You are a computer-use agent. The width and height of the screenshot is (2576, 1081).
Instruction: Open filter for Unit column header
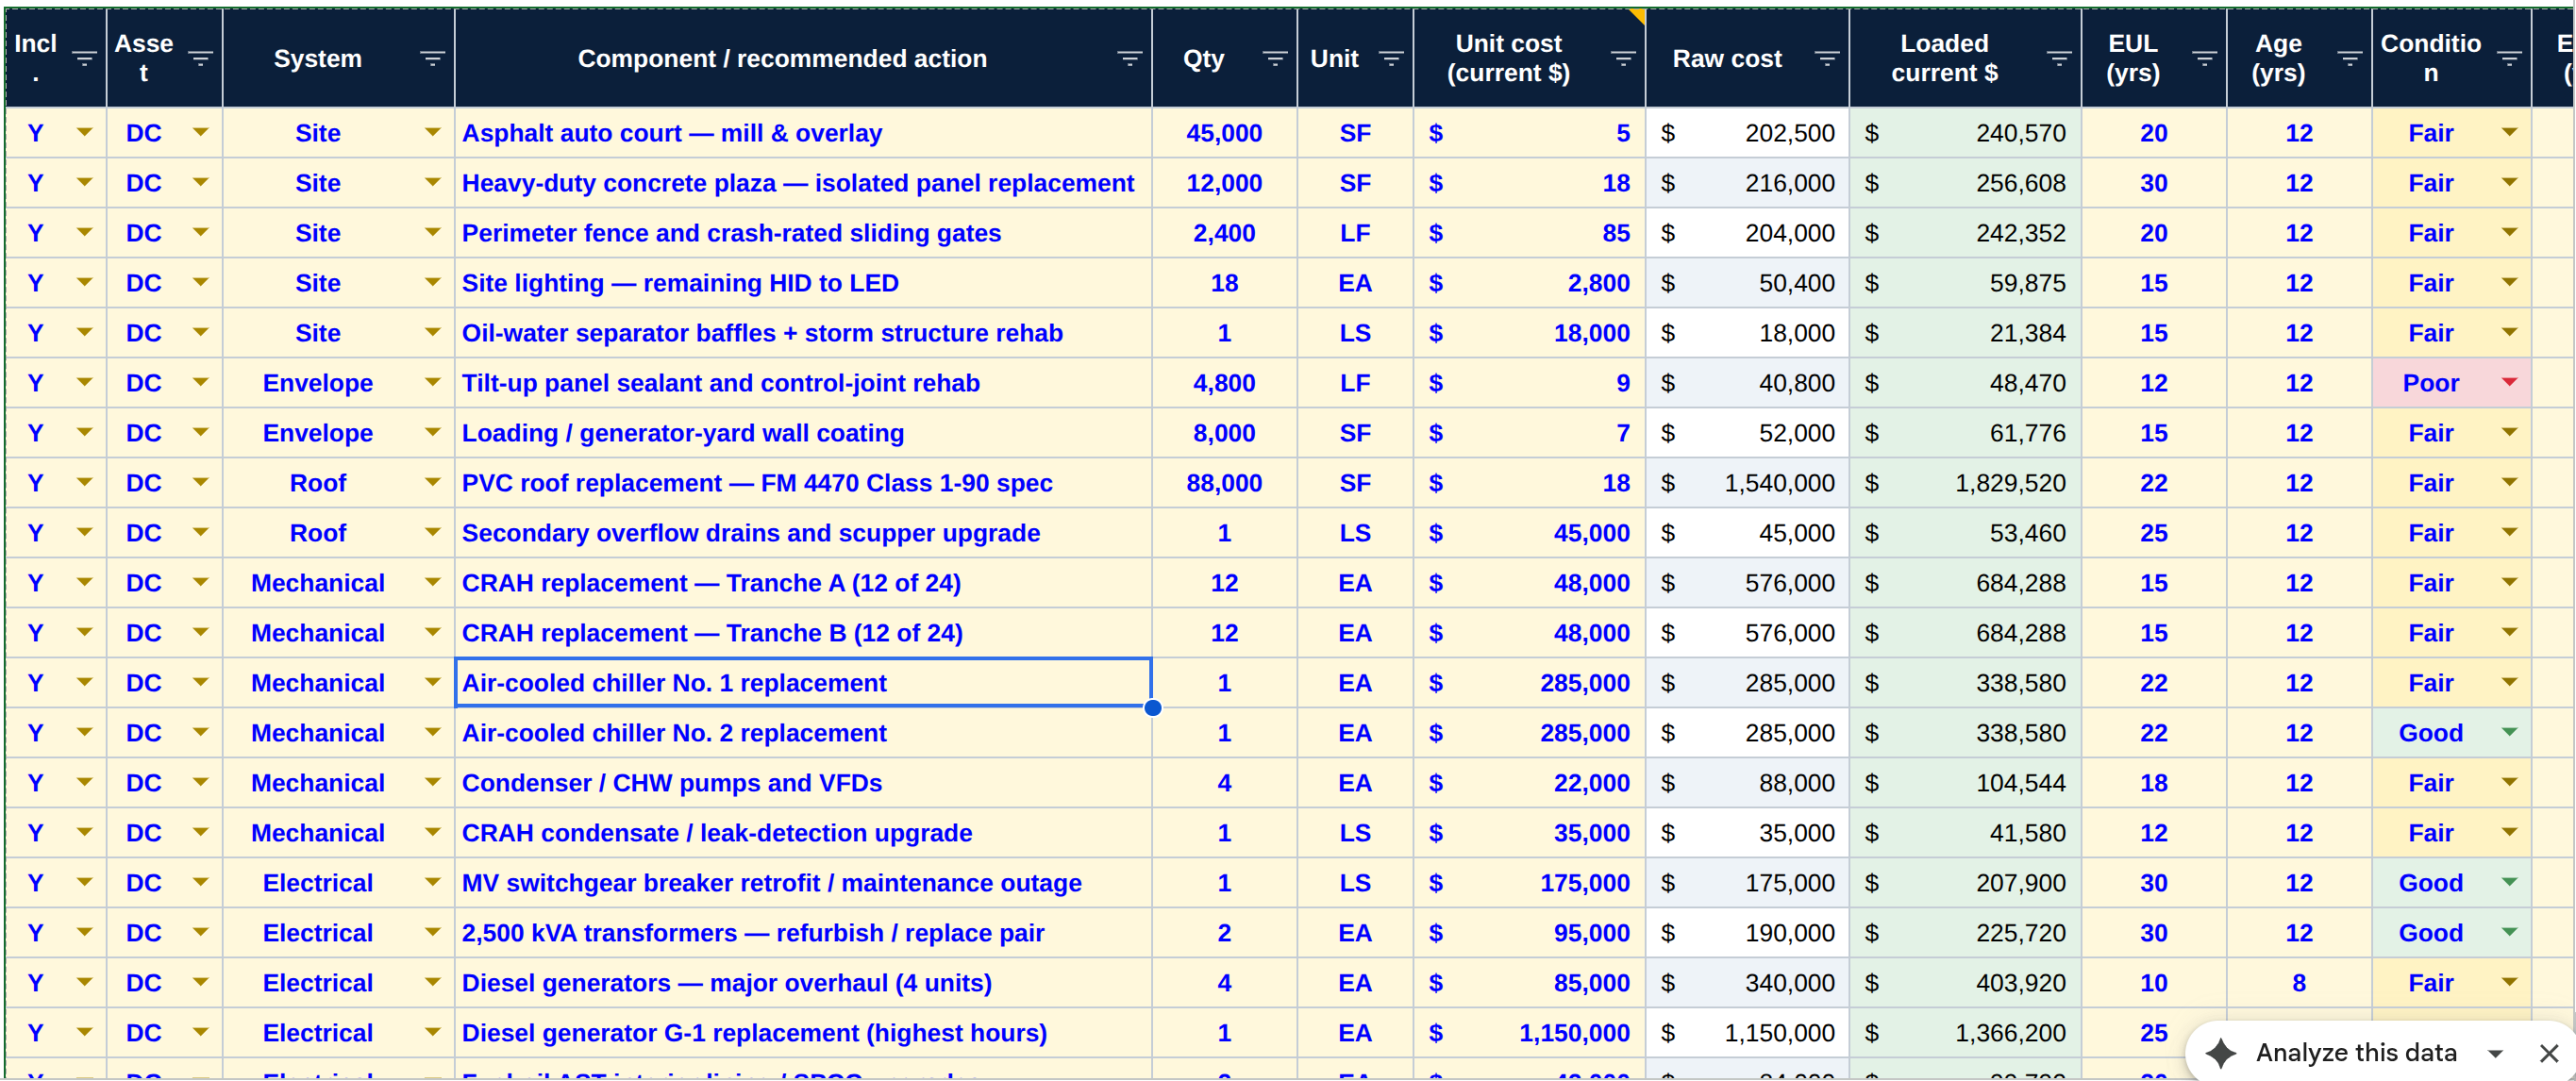click(1390, 59)
